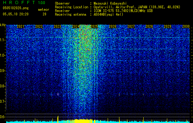Click the timestamp 05.05.10 20:20
193x123 pixels.
(x=16, y=14)
